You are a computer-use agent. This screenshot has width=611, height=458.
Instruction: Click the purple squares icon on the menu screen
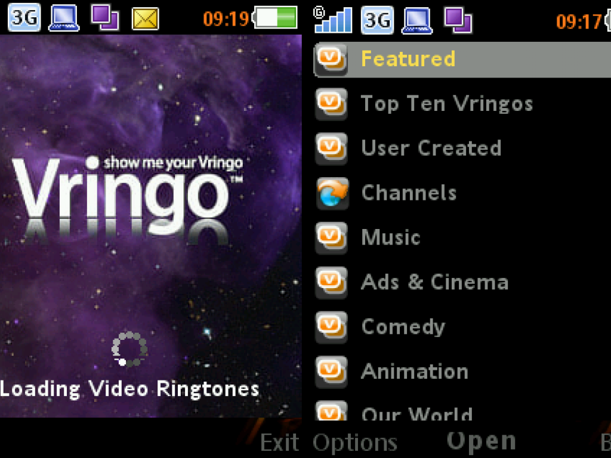click(x=458, y=20)
